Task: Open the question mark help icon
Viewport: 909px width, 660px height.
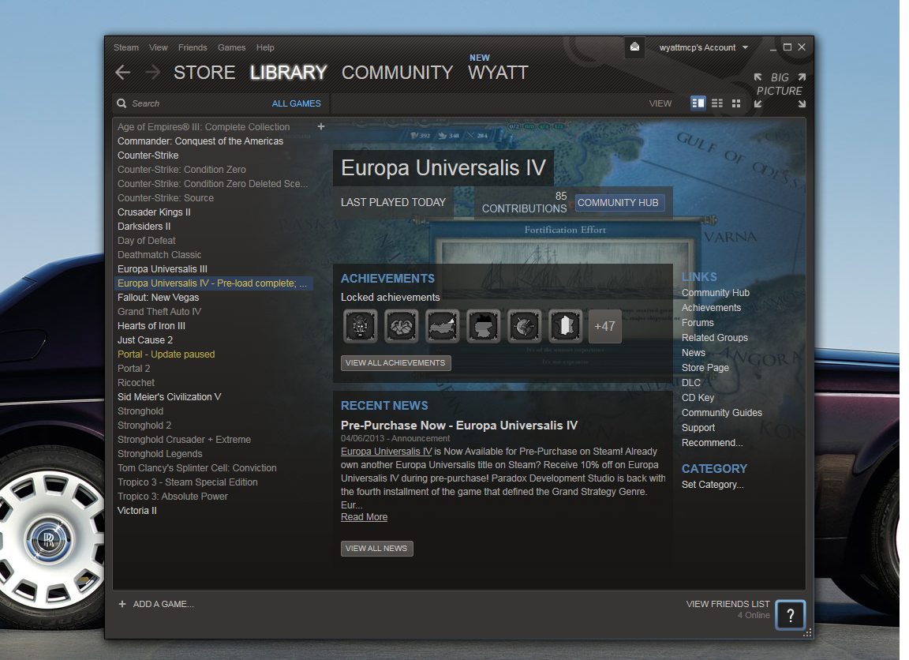Action: pos(790,614)
